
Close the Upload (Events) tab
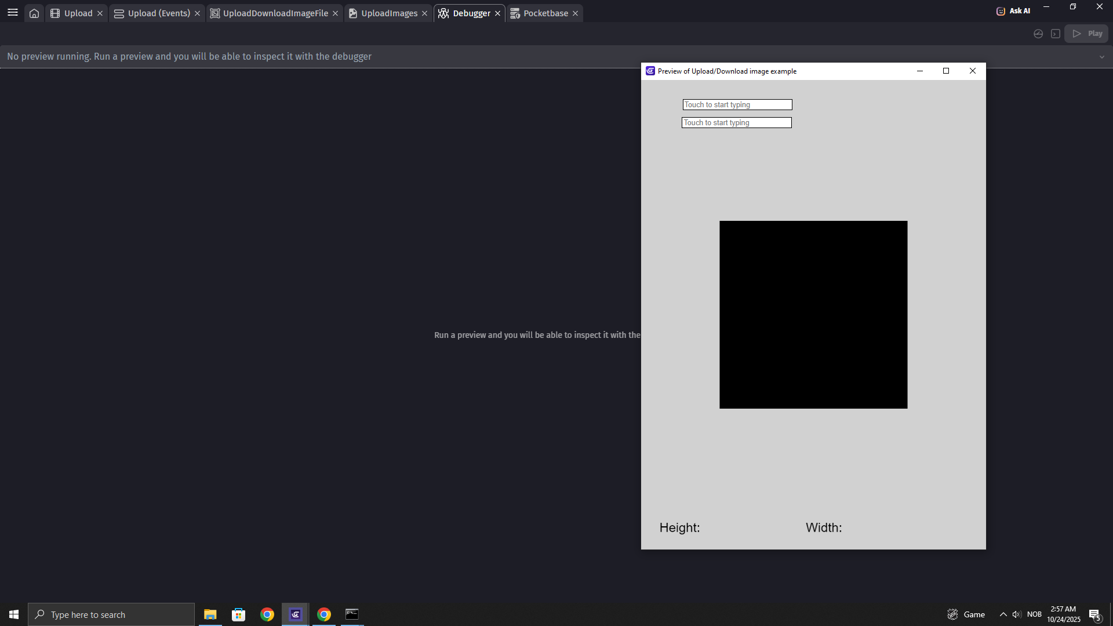[x=197, y=13]
